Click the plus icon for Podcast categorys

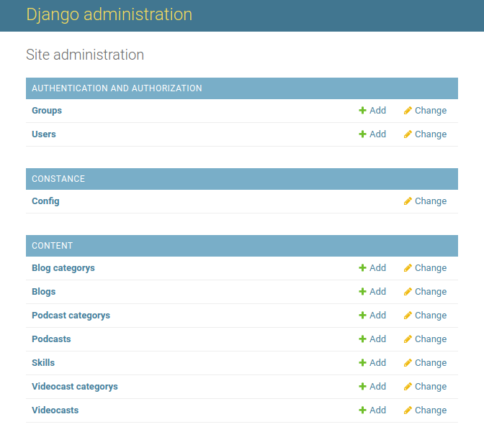point(362,316)
